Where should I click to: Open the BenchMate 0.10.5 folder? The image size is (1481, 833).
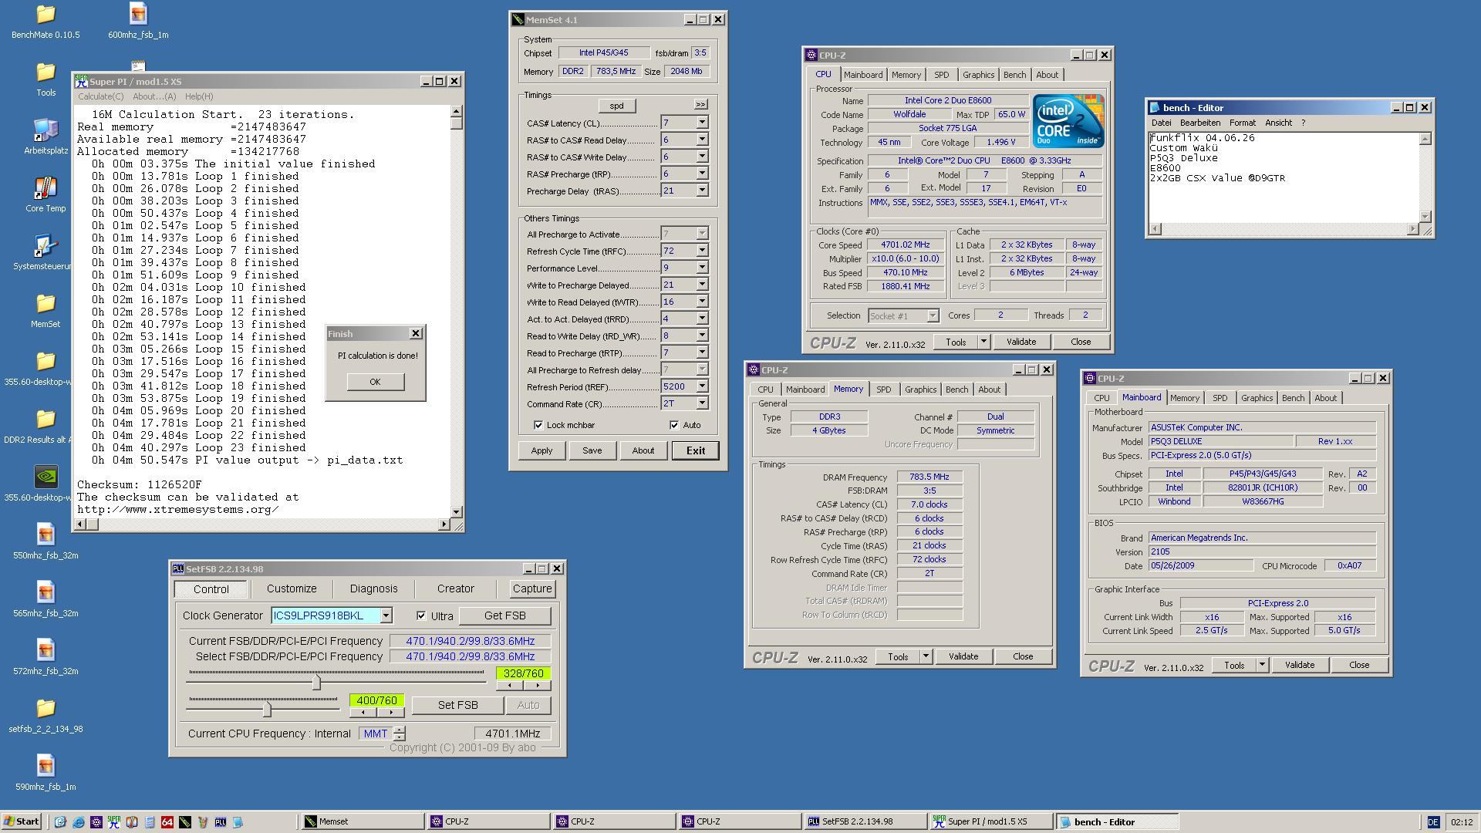pos(46,14)
